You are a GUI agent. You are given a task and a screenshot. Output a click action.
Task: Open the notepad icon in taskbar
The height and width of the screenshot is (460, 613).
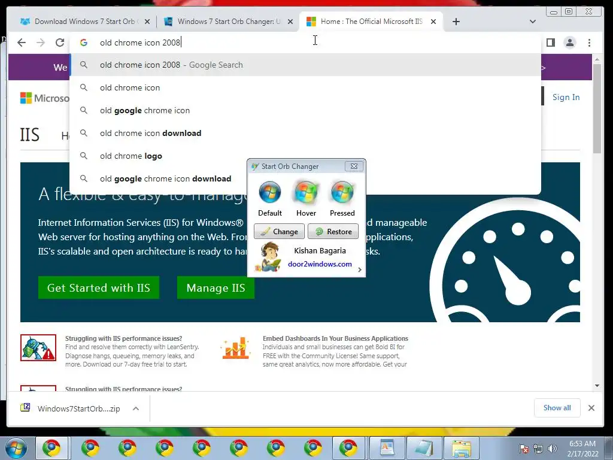click(424, 448)
